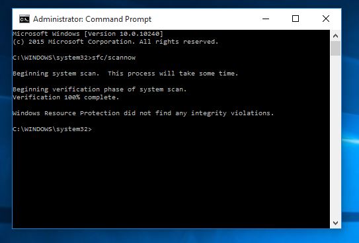Click the 'Beginning verification phase' output line
This screenshot has width=359, height=243.
tap(100, 89)
